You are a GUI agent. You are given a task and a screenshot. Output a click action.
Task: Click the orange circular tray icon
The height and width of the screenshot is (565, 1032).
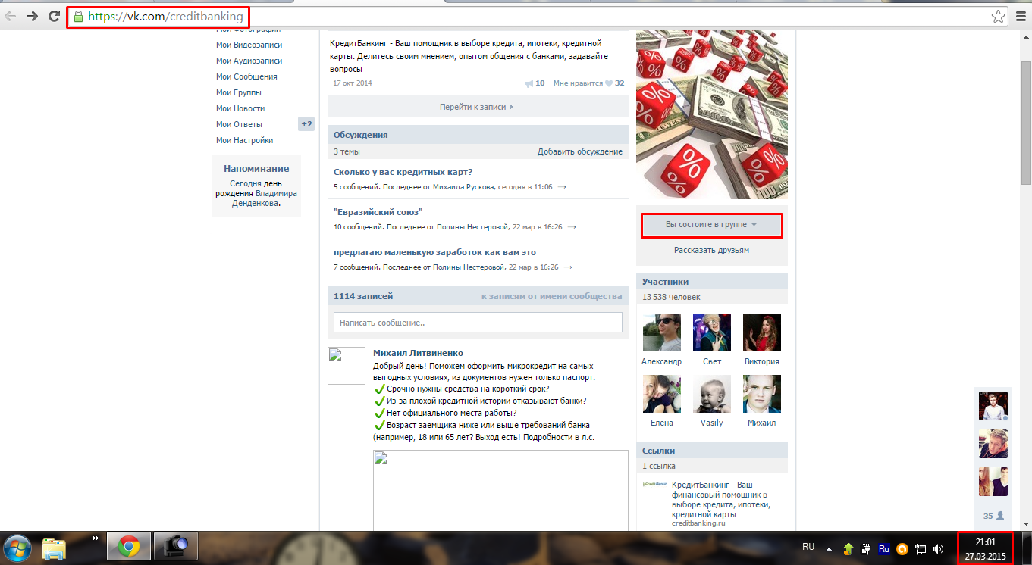[x=902, y=548]
